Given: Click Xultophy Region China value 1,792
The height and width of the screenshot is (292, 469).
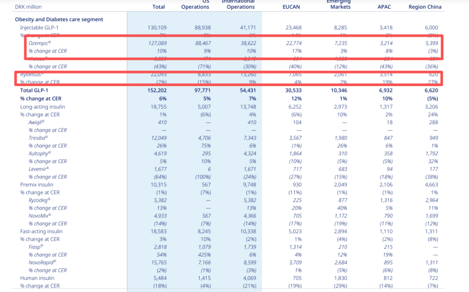Looking at the screenshot, I should (x=431, y=153).
